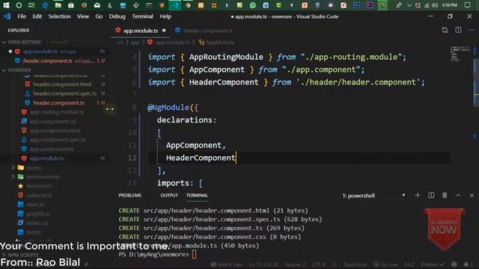Select app.module.ts in the explorer tree

(x=46, y=158)
